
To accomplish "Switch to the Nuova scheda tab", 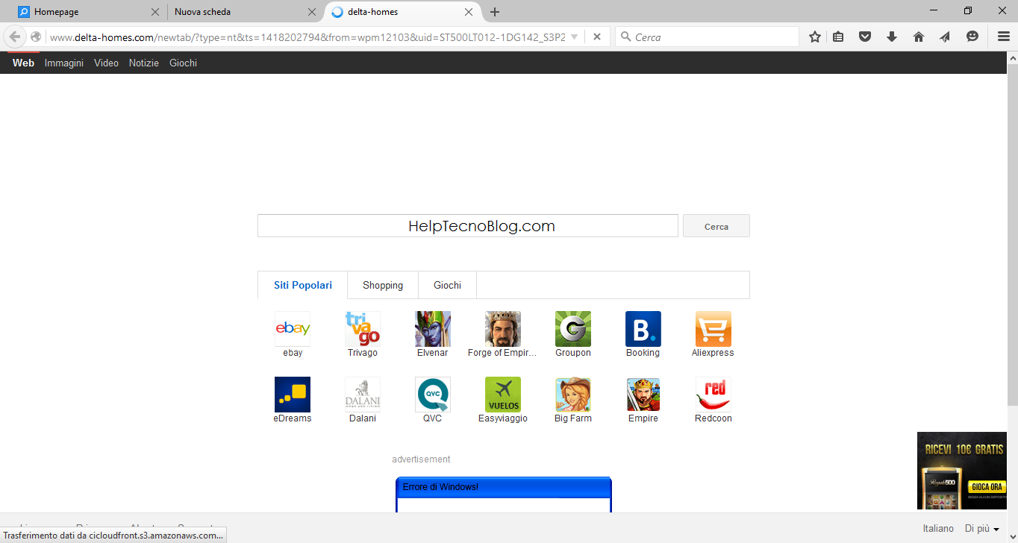I will 245,12.
